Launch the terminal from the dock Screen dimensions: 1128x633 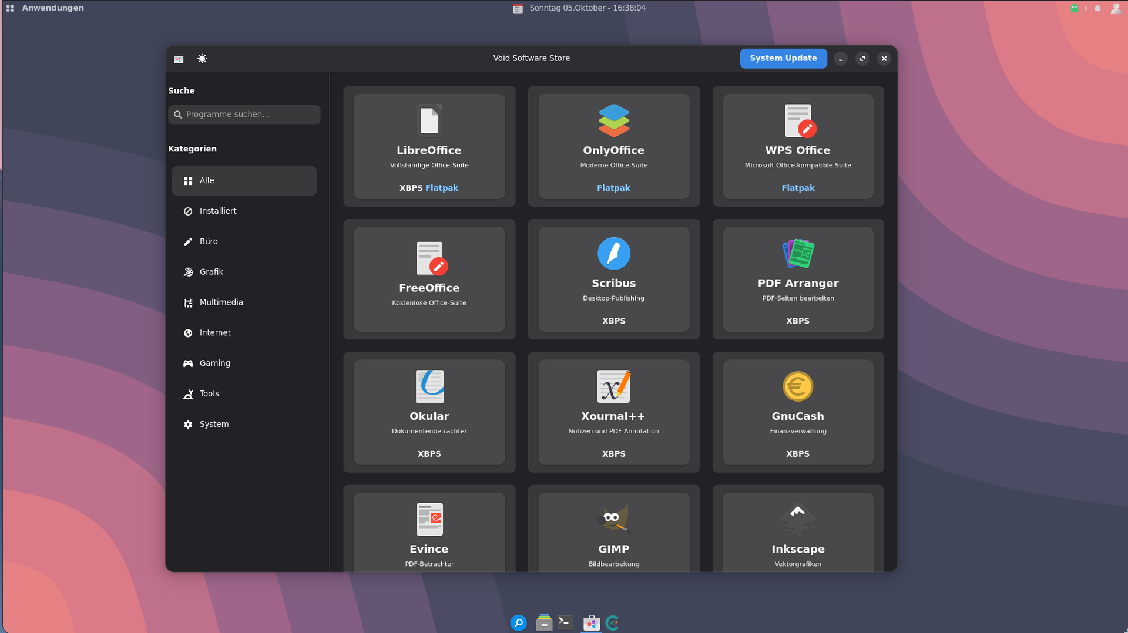coord(565,622)
